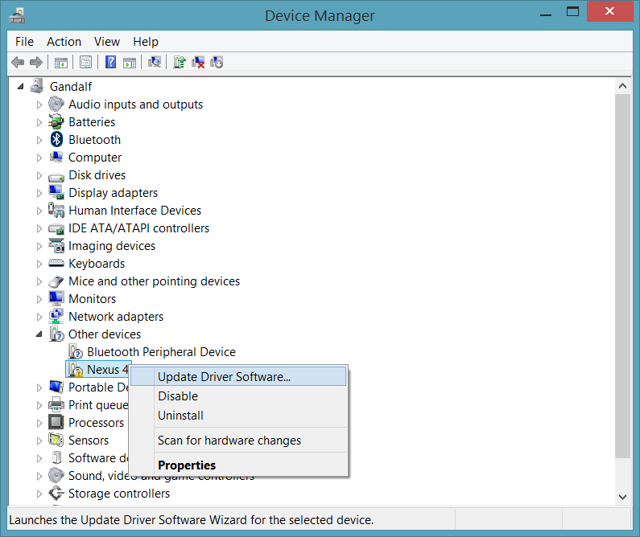Click the Scan for hardware changes toolbar icon
This screenshot has height=537, width=640.
point(155,63)
